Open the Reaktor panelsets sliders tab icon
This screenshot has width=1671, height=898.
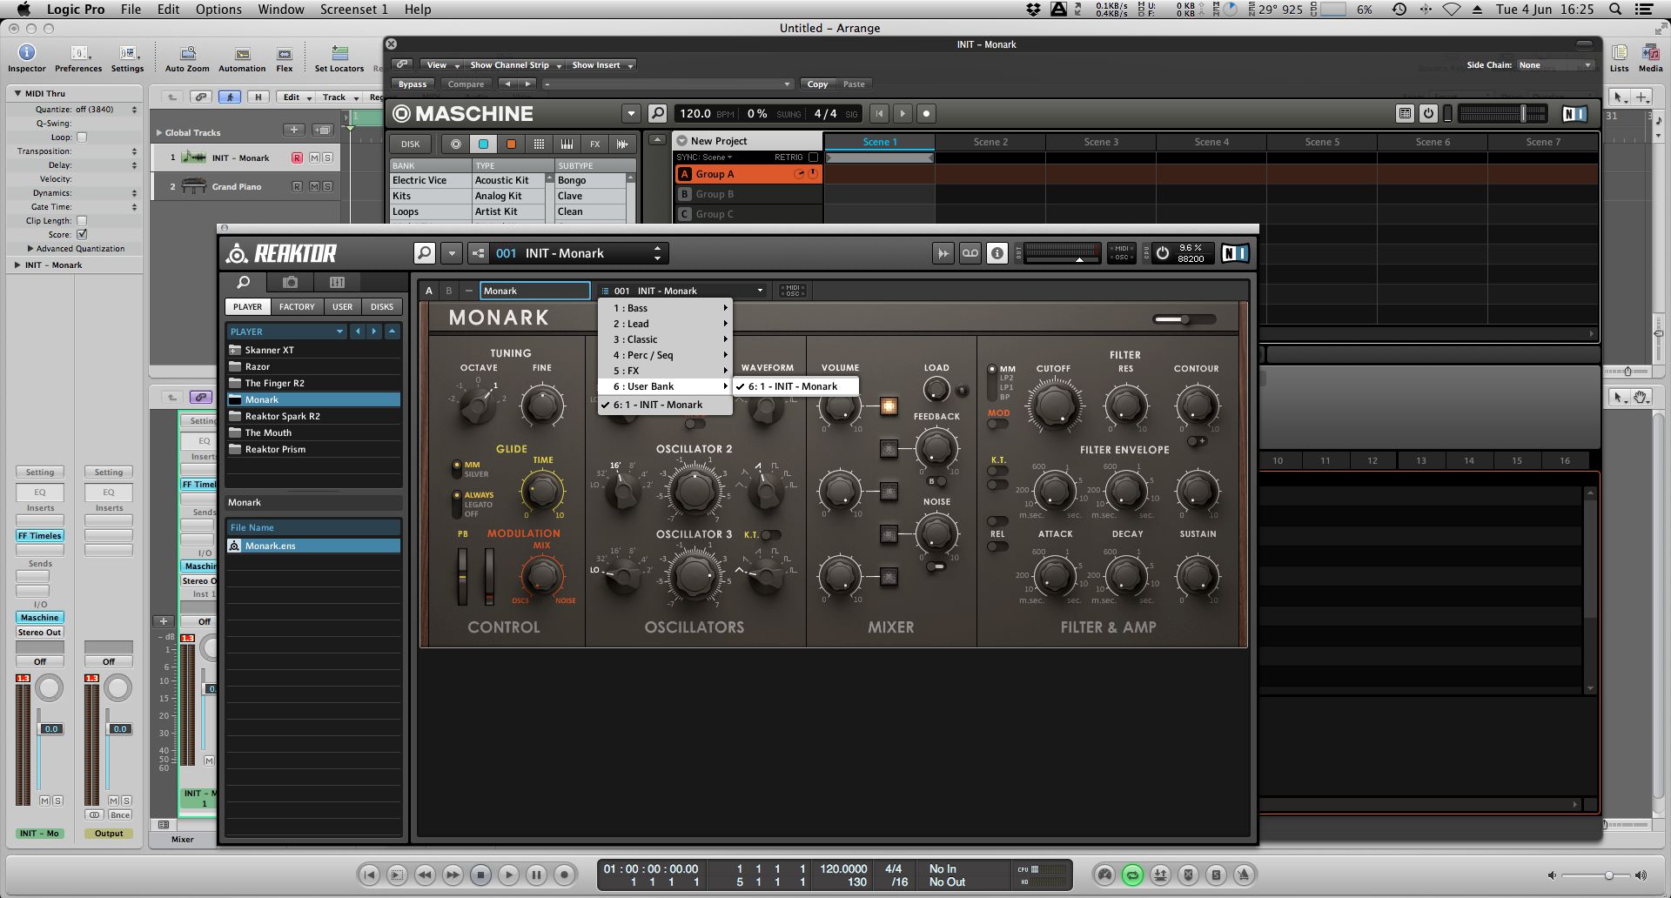338,282
